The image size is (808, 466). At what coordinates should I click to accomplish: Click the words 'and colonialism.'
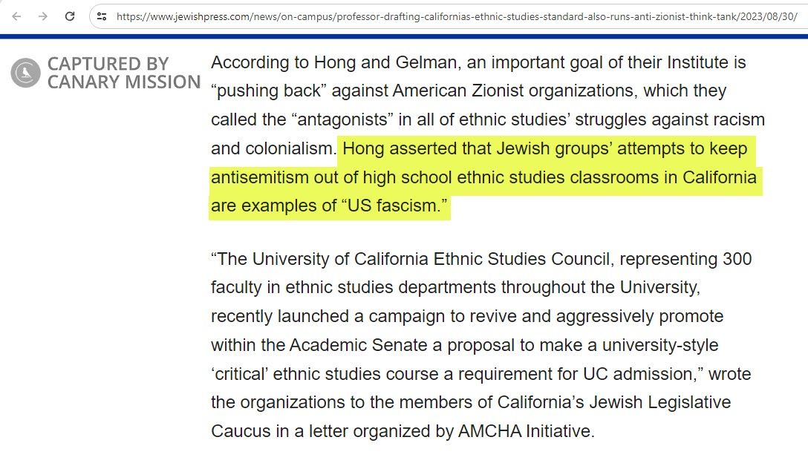coord(273,149)
